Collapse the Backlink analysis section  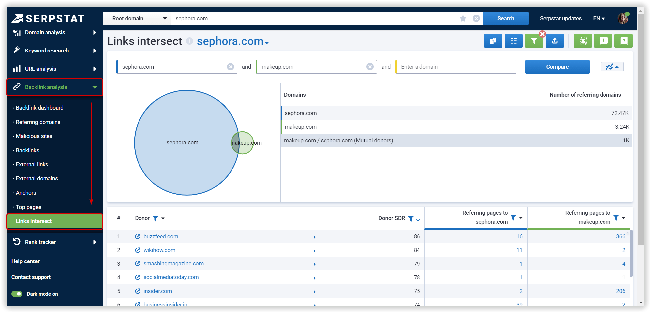[x=94, y=87]
